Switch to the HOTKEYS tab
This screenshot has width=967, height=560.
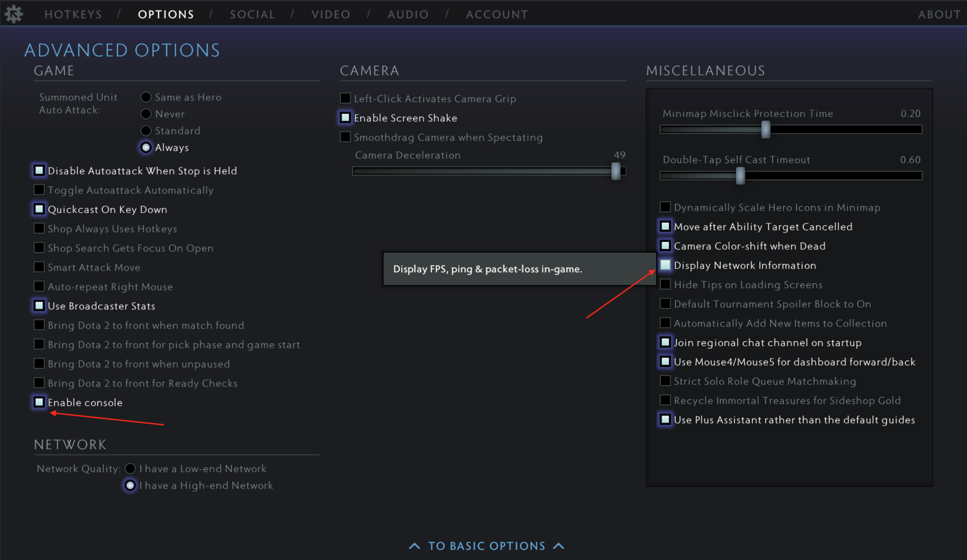tap(73, 14)
